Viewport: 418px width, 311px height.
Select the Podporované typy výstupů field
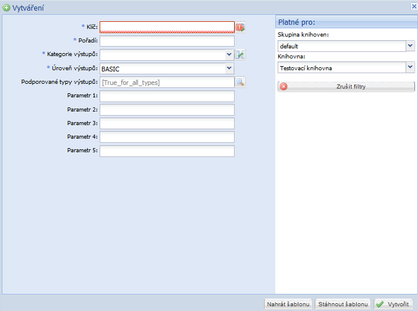(167, 83)
